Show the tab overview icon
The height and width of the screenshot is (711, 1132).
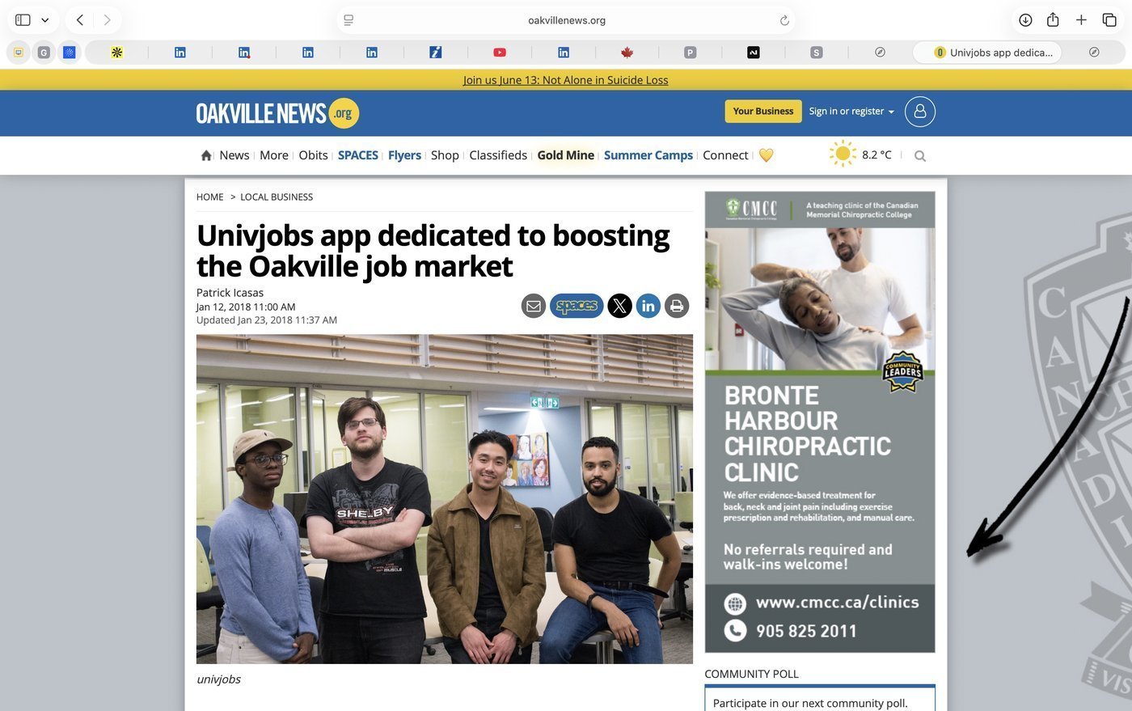(x=1109, y=20)
